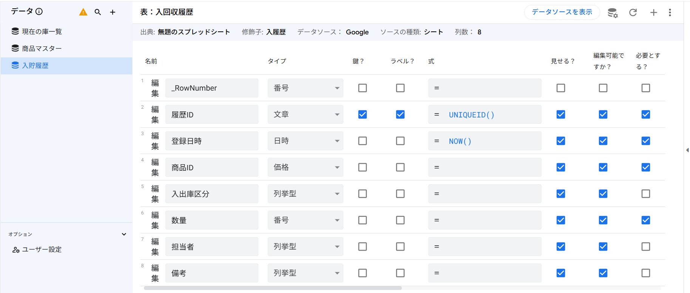Select the 現在の庫一覧 table

pos(66,31)
